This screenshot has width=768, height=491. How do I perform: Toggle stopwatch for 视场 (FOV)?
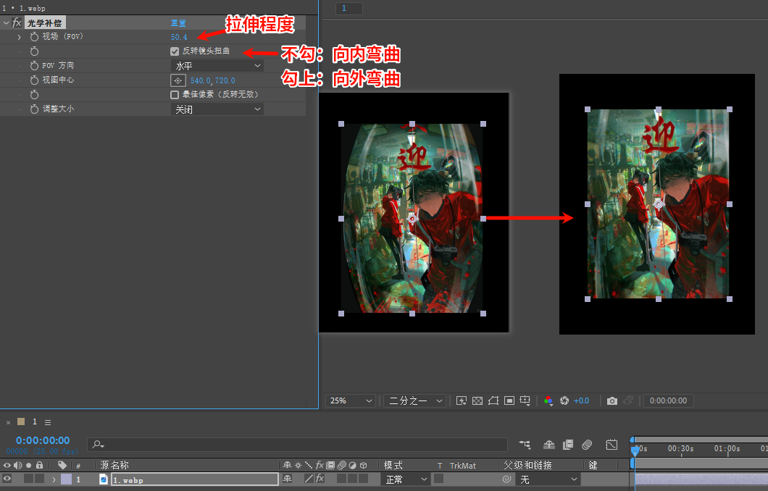[34, 37]
